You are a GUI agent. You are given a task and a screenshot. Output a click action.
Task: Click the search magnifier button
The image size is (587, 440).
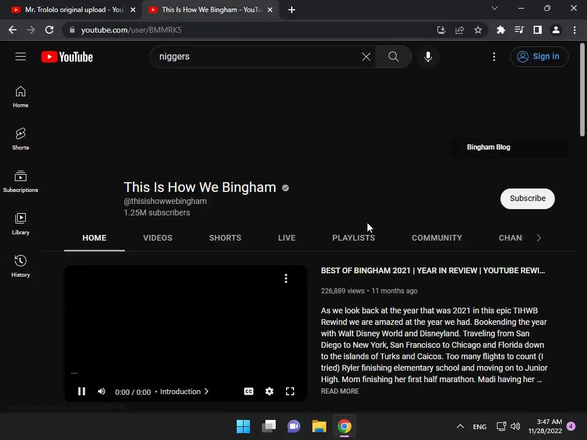[393, 57]
